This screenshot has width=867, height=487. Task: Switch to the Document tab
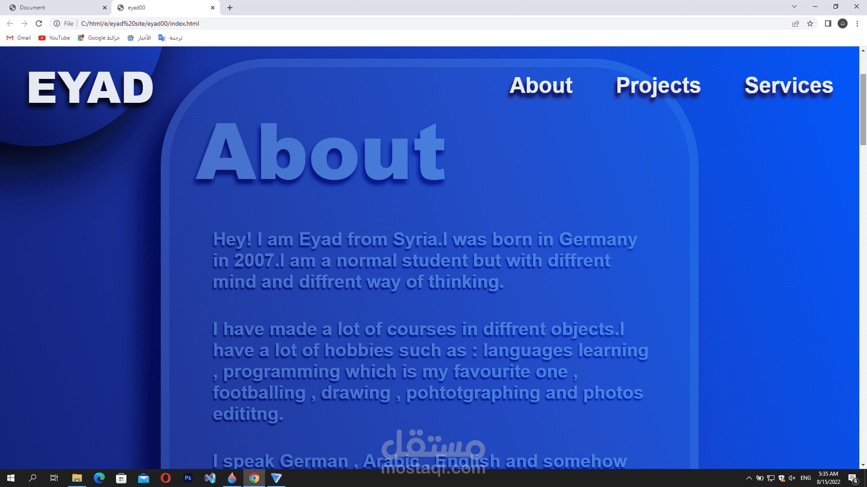coord(54,8)
